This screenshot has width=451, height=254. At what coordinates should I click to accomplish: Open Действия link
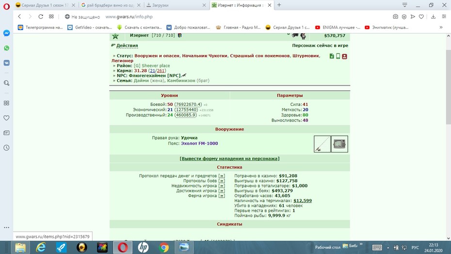[x=127, y=46]
